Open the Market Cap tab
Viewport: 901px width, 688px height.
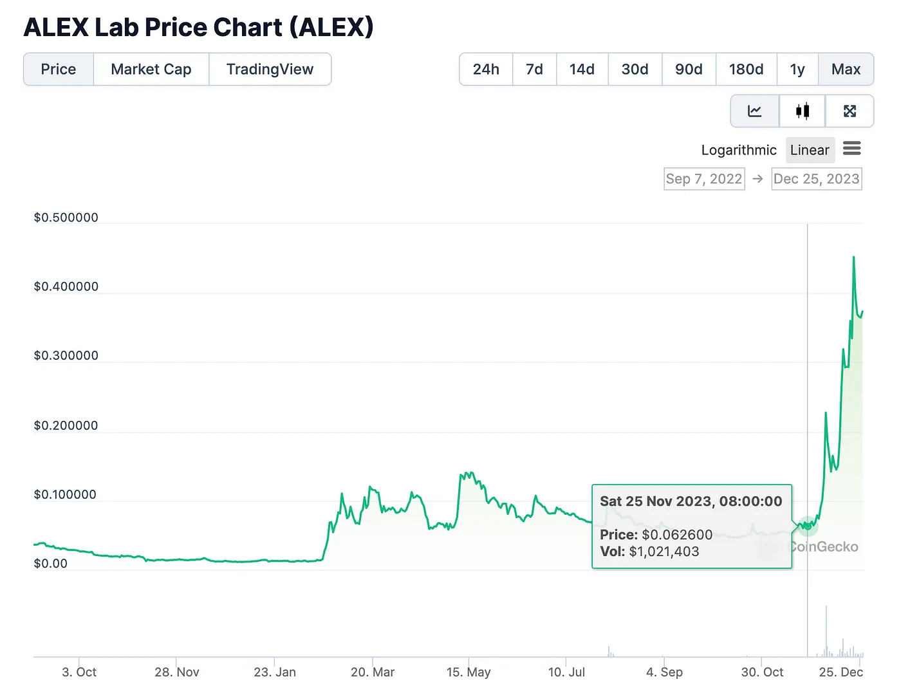pyautogui.click(x=151, y=70)
